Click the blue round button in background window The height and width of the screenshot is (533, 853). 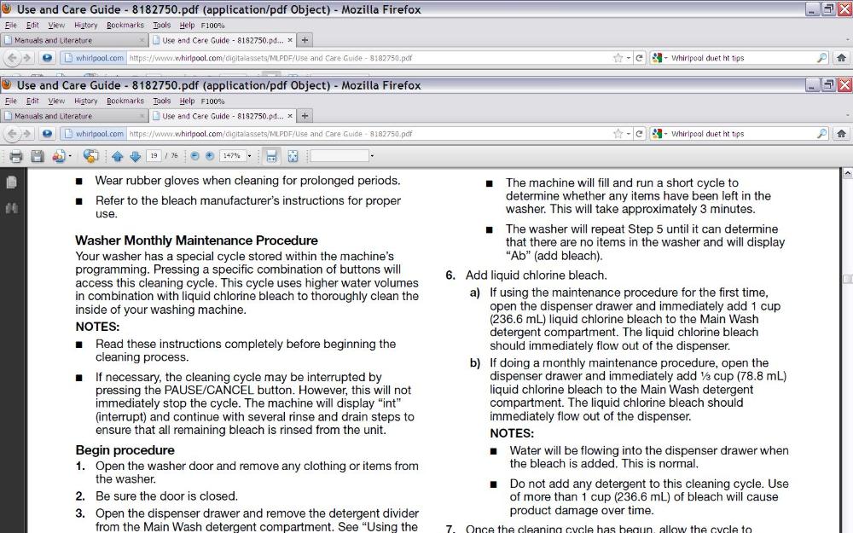47,58
